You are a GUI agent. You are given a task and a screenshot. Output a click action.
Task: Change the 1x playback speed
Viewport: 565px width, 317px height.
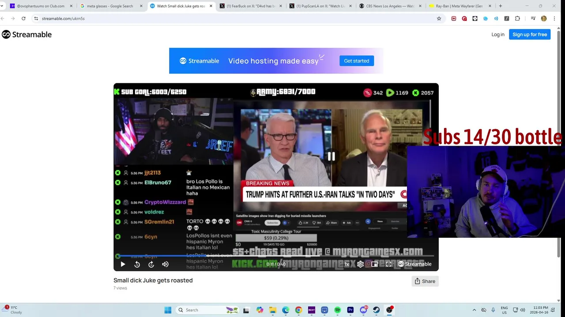(347, 264)
